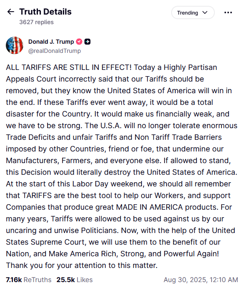Open the three-dot more options menu
The height and width of the screenshot is (290, 244).
pyautogui.click(x=228, y=12)
